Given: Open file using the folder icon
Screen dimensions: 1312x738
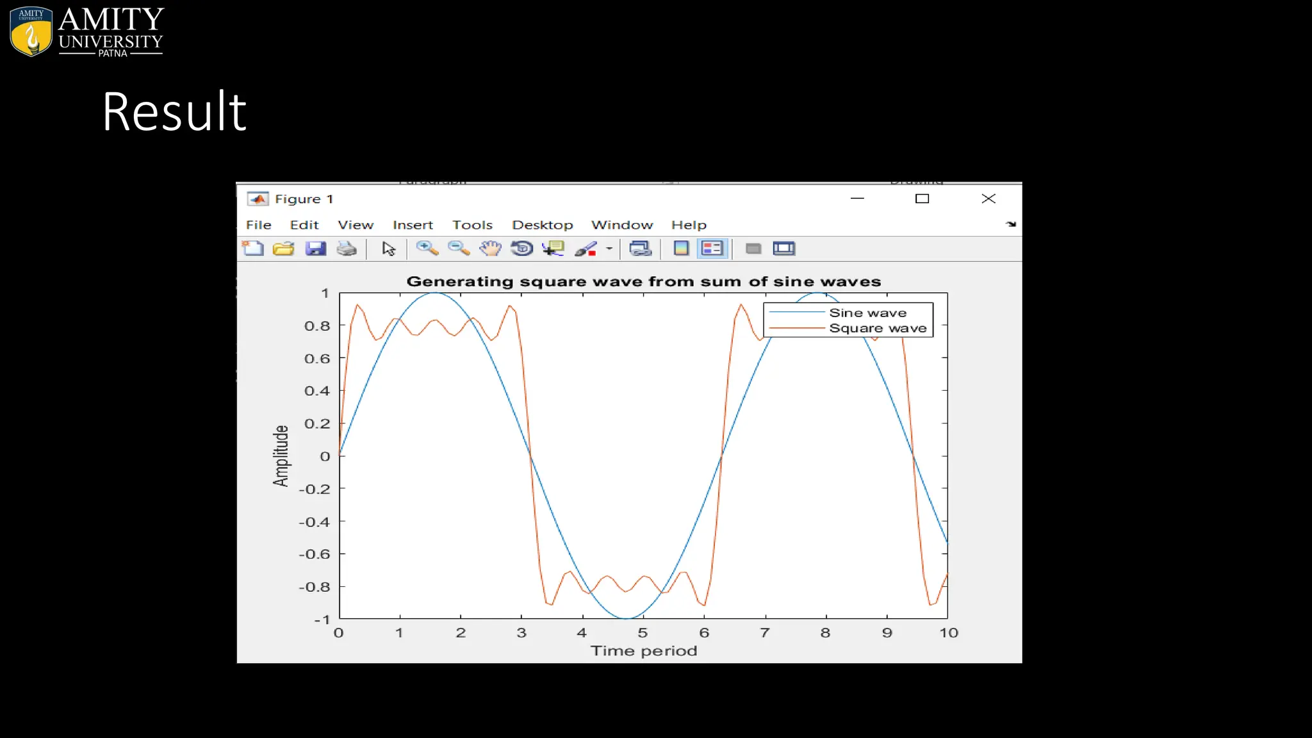Looking at the screenshot, I should pos(283,249).
